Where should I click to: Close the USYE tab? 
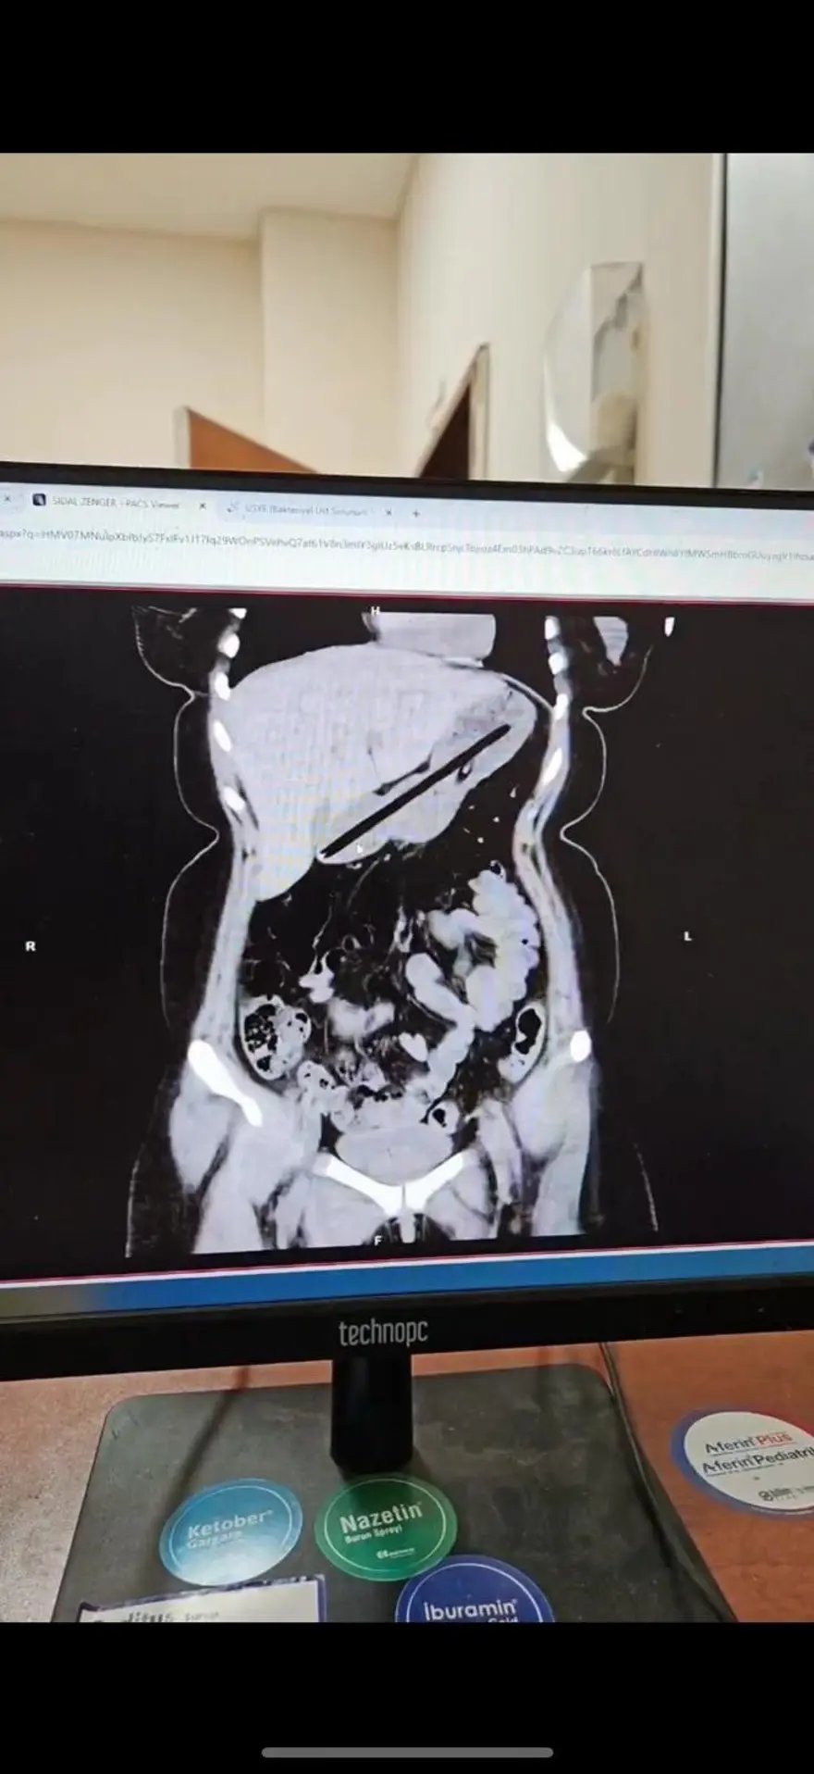388,512
